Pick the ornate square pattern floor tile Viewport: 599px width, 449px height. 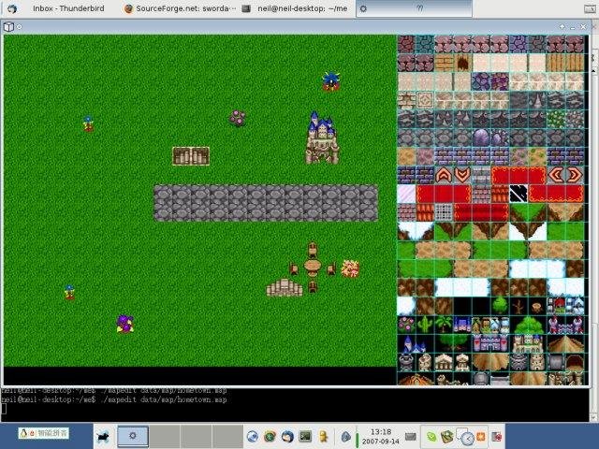pyautogui.click(x=425, y=100)
